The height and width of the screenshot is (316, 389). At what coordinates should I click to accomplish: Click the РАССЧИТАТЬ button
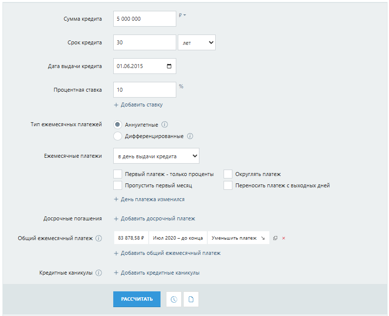pos(137,299)
